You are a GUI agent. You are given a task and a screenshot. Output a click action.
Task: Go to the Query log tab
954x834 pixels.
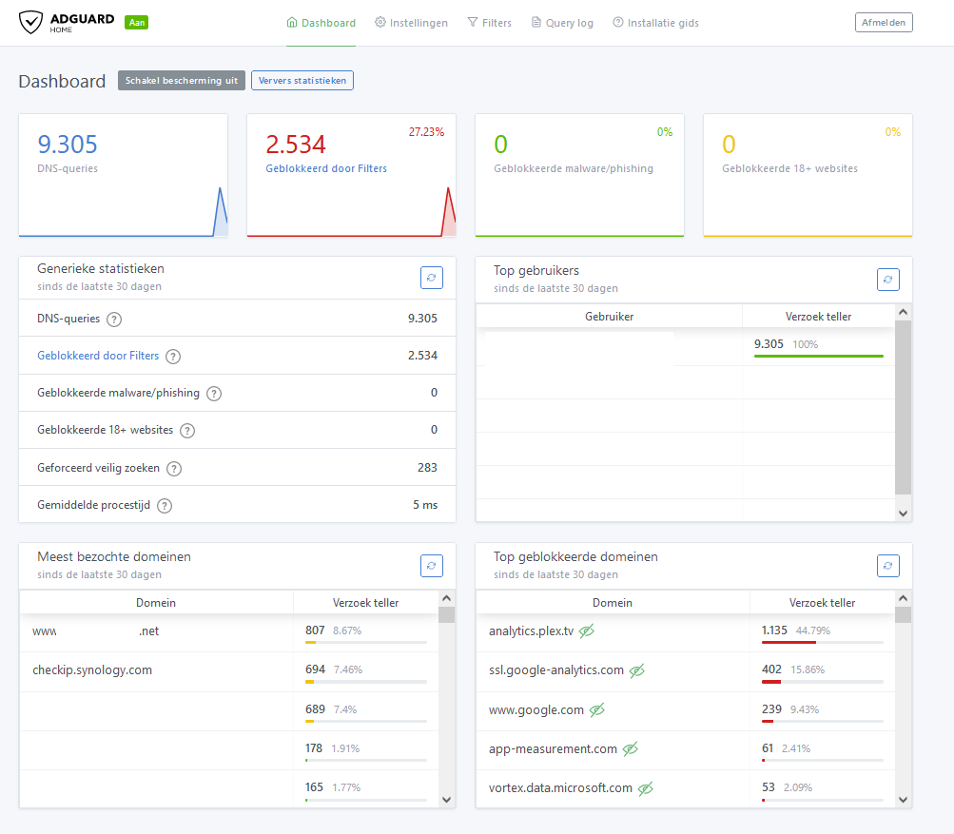click(562, 23)
